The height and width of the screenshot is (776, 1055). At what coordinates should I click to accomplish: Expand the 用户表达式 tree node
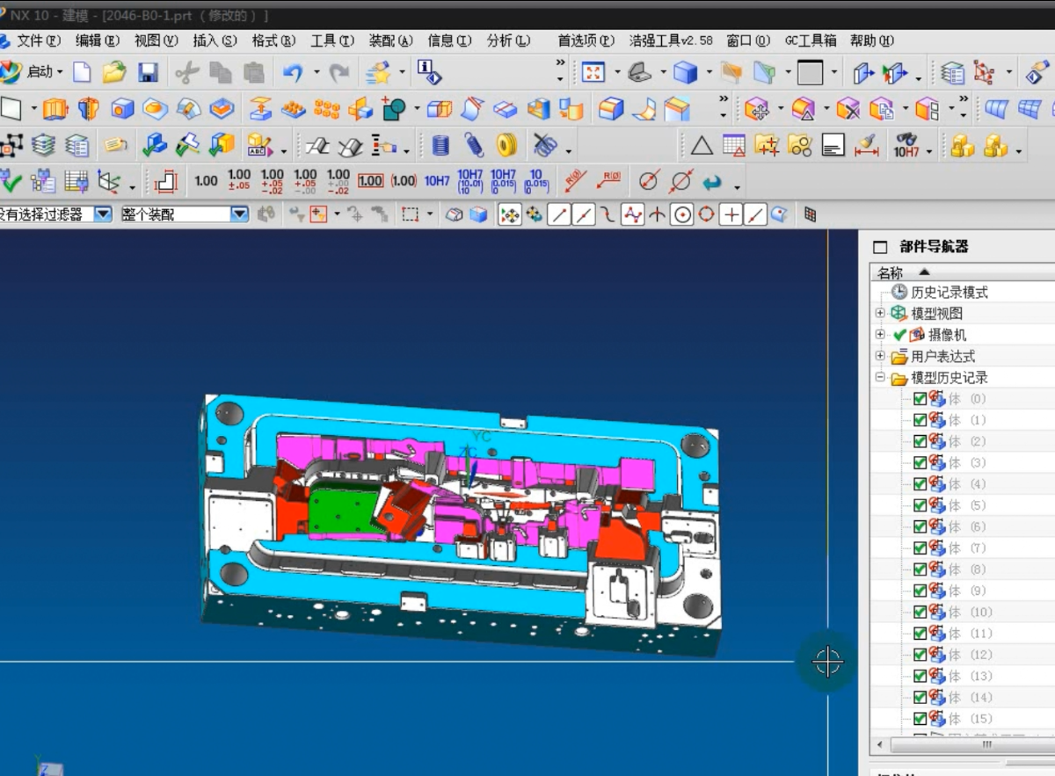880,356
